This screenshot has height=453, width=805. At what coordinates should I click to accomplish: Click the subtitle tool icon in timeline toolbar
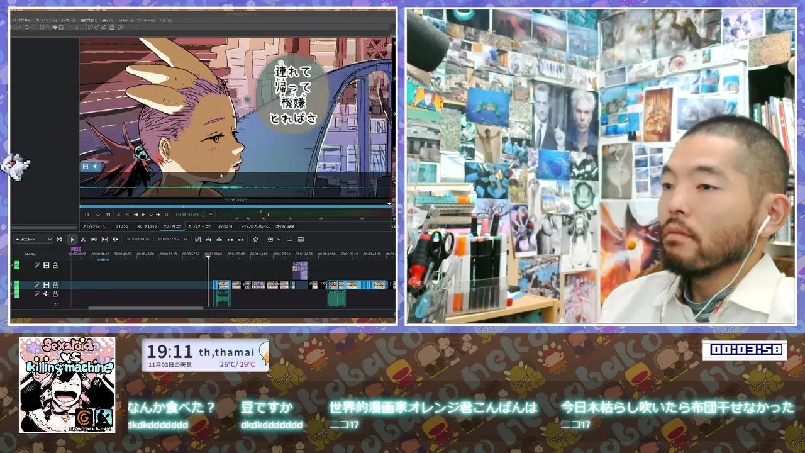301,239
